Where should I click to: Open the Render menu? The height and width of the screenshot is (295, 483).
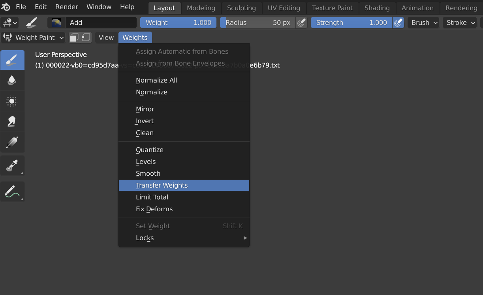coord(67,7)
